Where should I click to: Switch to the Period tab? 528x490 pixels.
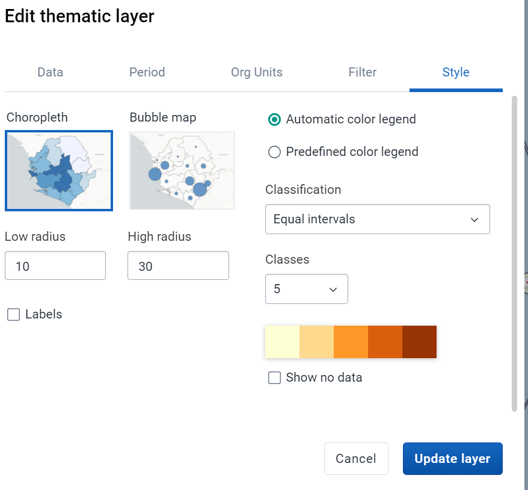click(x=147, y=72)
